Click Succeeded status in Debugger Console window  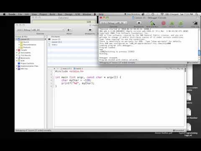[x=192, y=62]
